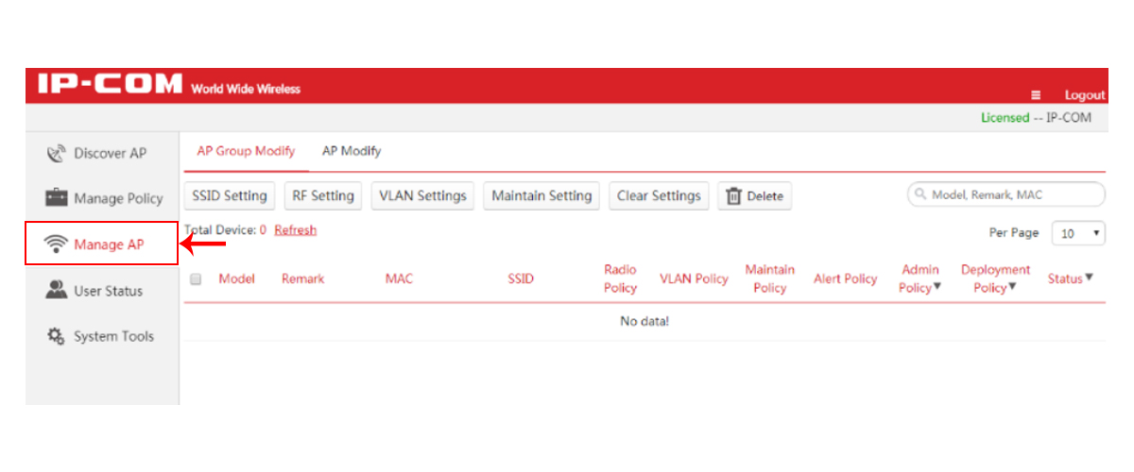Click the No data! message
The image size is (1134, 472).
(644, 321)
